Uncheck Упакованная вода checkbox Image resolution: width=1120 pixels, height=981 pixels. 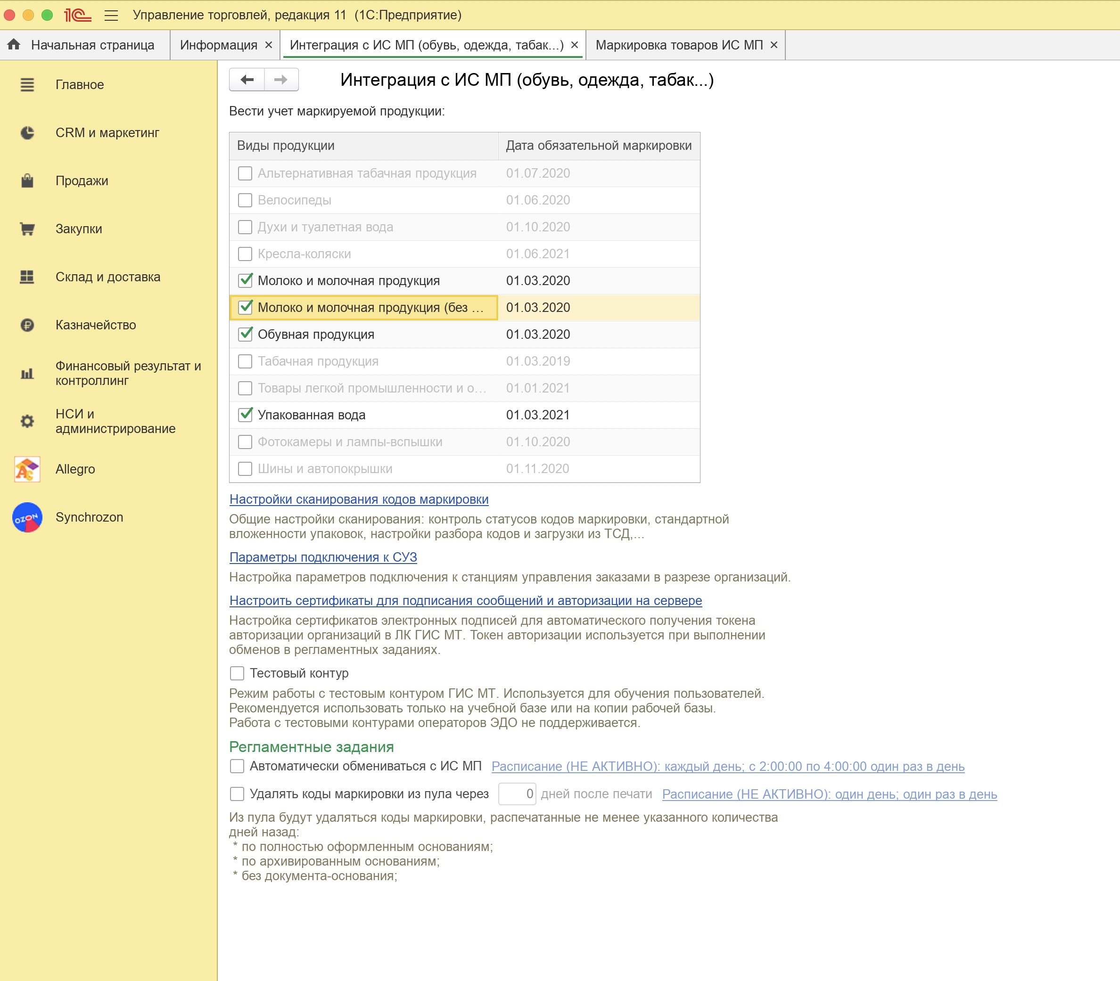pos(245,415)
